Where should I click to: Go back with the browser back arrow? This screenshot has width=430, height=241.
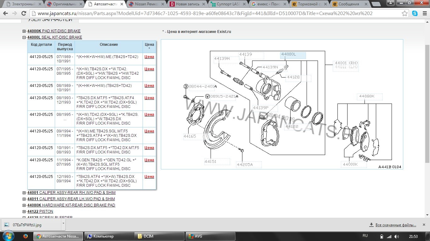click(6, 13)
